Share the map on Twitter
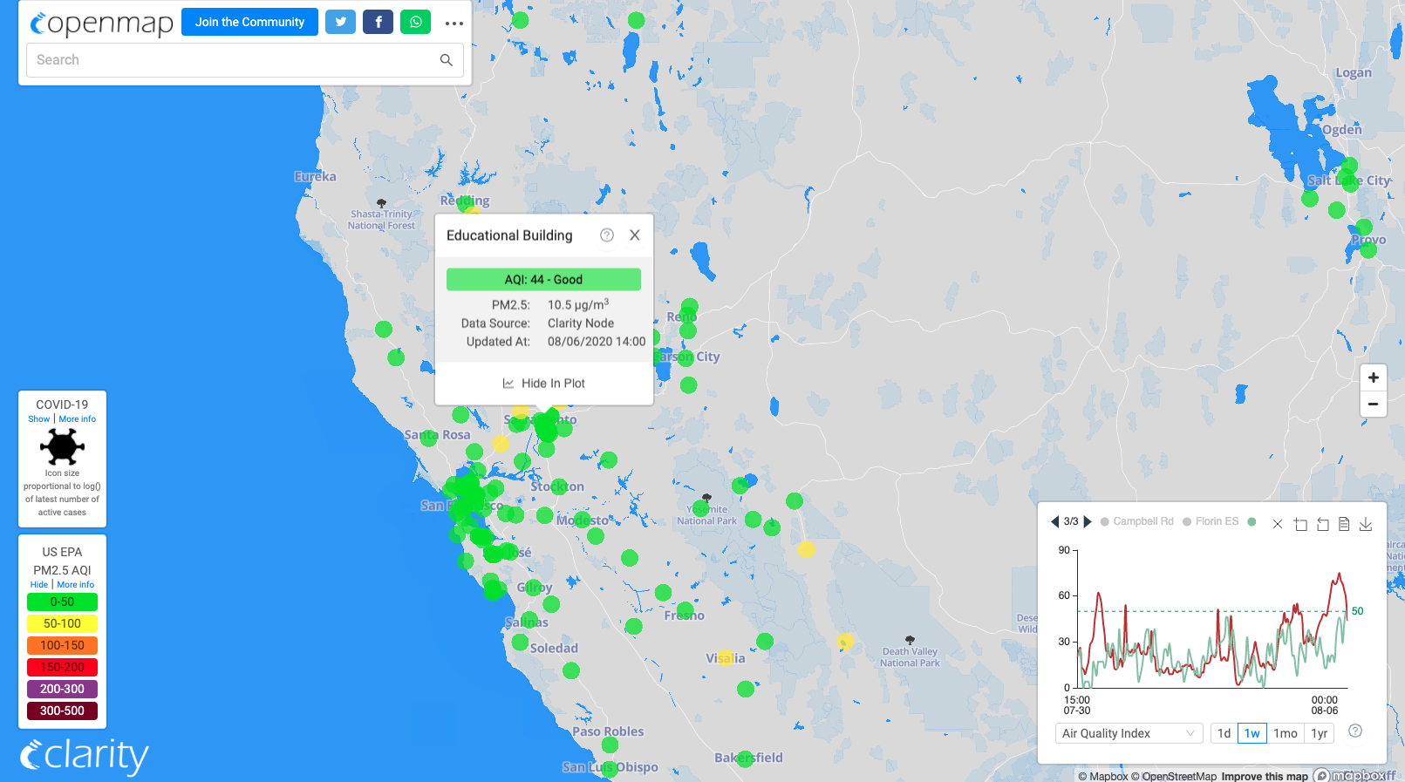1405x782 pixels. [x=340, y=23]
